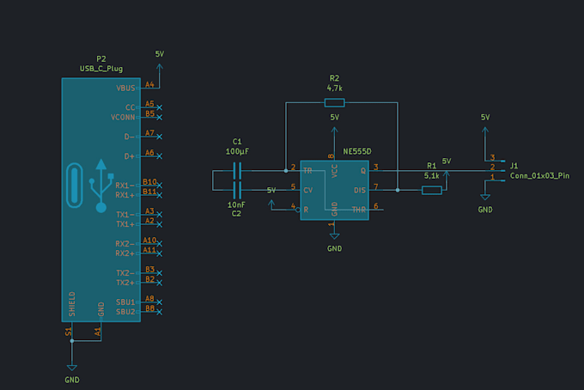Select the C2 reference label
Viewport: 584px width, 390px height.
click(236, 214)
